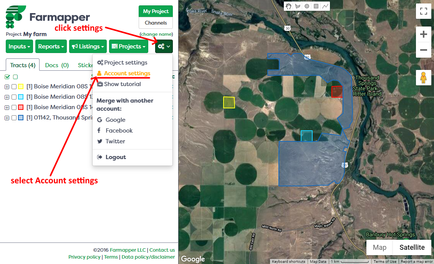The height and width of the screenshot is (264, 434).
Task: Toggle fullscreen map view
Action: point(424,12)
